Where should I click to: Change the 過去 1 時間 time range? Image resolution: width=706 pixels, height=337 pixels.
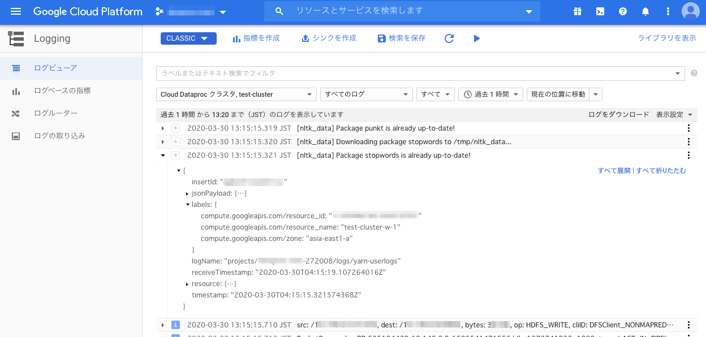point(490,94)
